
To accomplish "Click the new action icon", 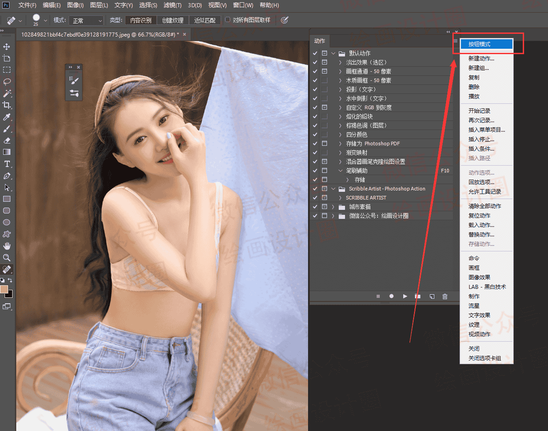I will 432,297.
